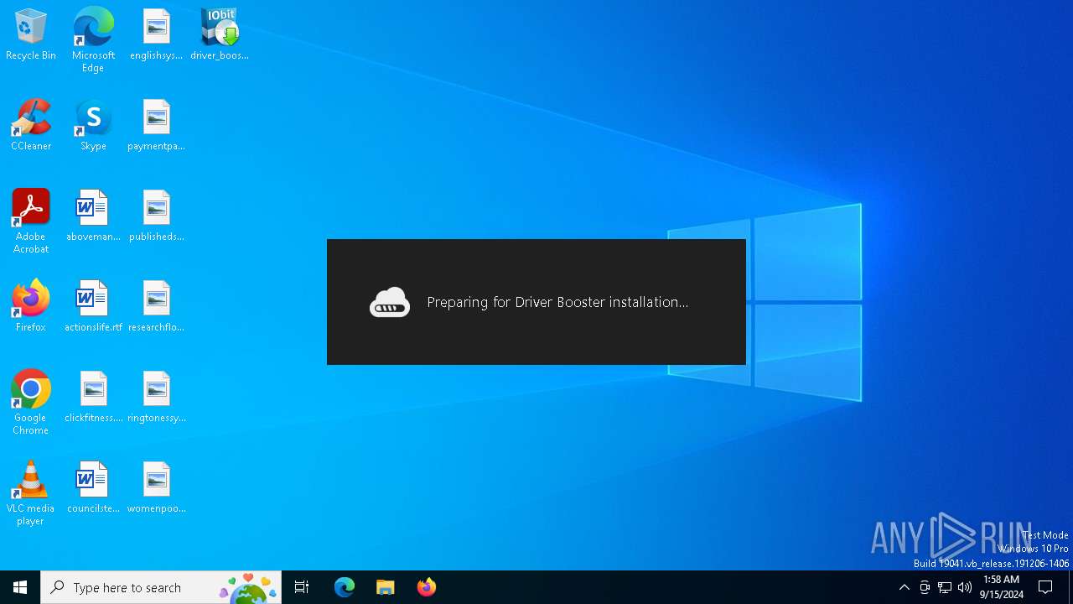1073x604 pixels.
Task: Open the network status tray icon
Action: coord(945,587)
